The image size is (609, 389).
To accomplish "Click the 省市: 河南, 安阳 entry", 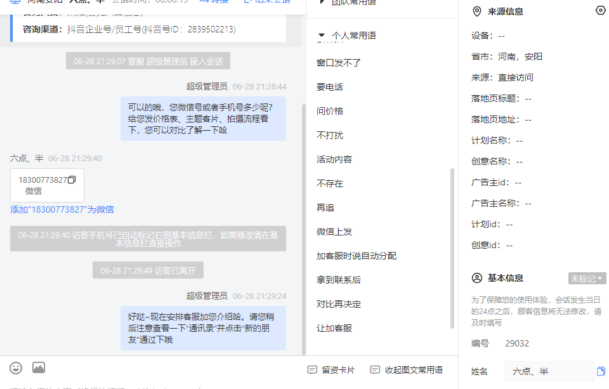I will click(506, 56).
